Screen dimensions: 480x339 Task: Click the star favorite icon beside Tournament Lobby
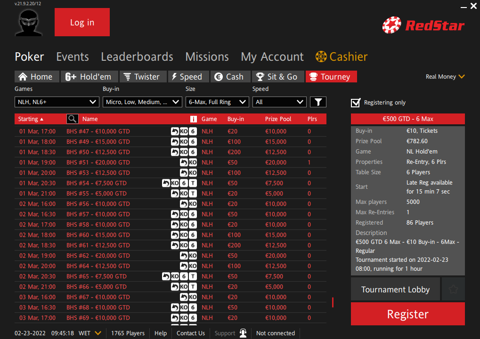pyautogui.click(x=453, y=289)
